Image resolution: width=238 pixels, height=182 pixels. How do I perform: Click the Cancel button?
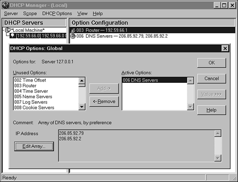point(211,79)
